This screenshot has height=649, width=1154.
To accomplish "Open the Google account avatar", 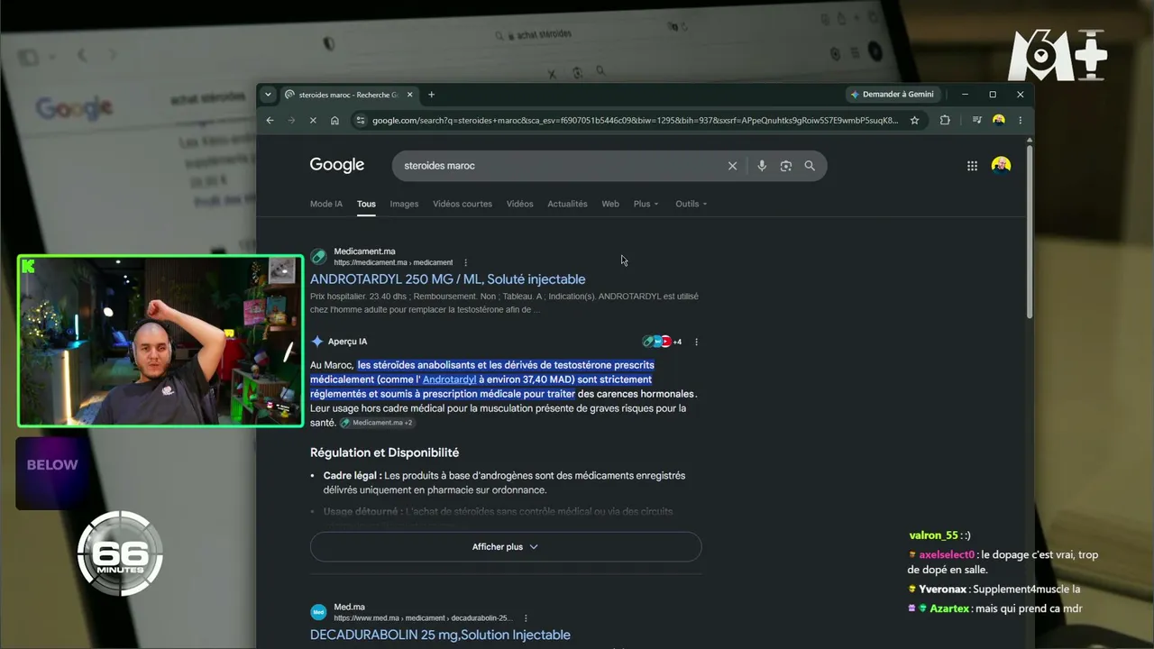I will (x=1001, y=165).
